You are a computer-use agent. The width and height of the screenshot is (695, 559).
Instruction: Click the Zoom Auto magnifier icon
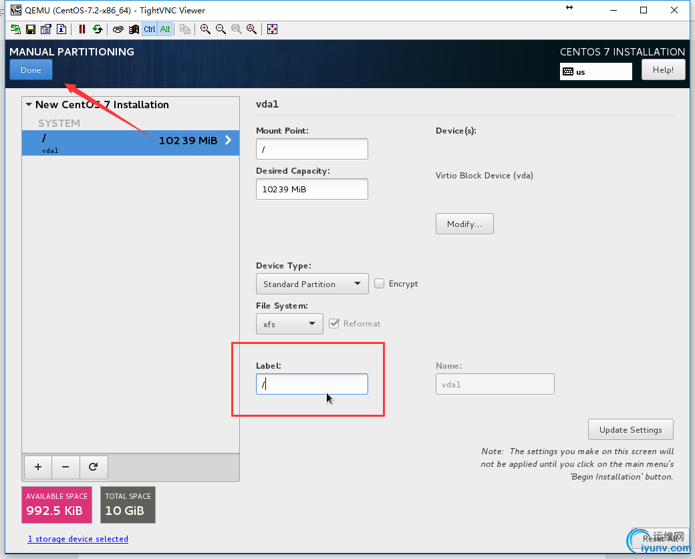click(x=252, y=29)
